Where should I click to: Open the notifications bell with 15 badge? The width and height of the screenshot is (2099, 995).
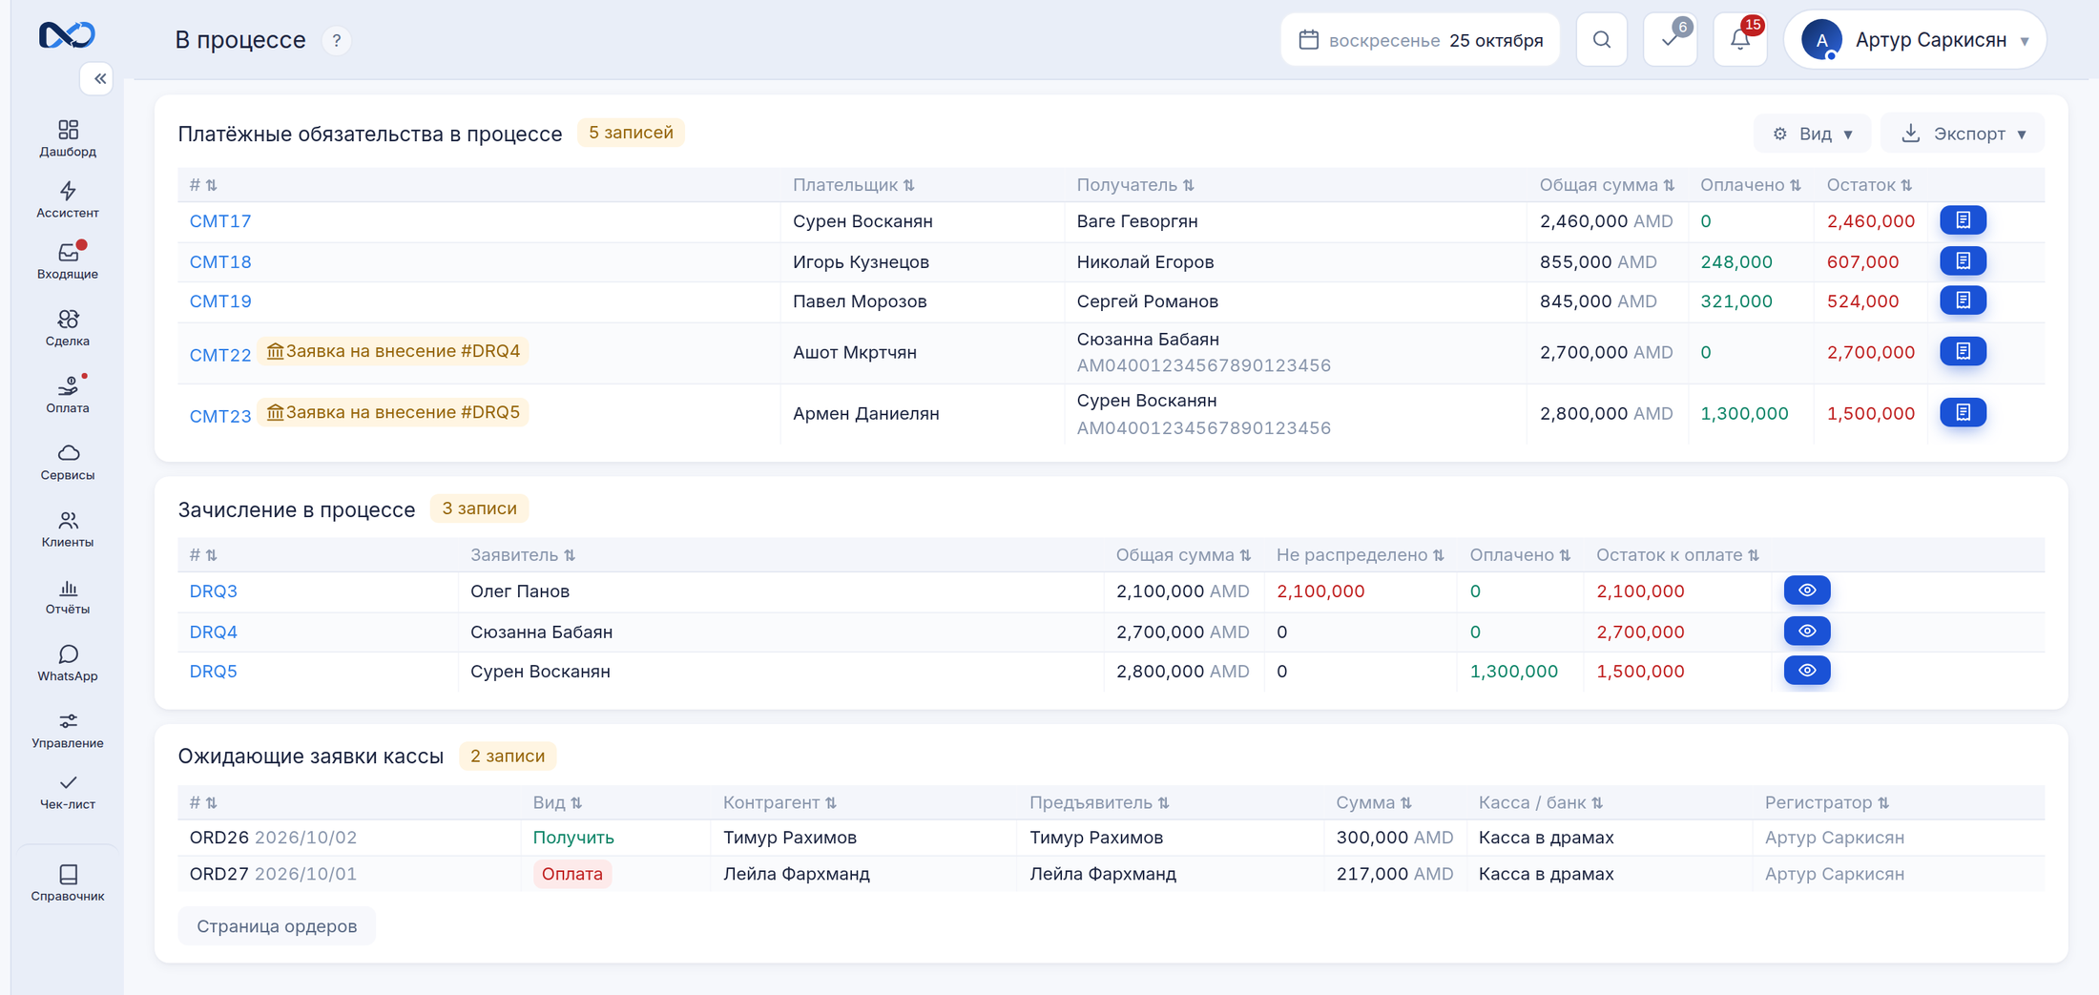tap(1740, 40)
